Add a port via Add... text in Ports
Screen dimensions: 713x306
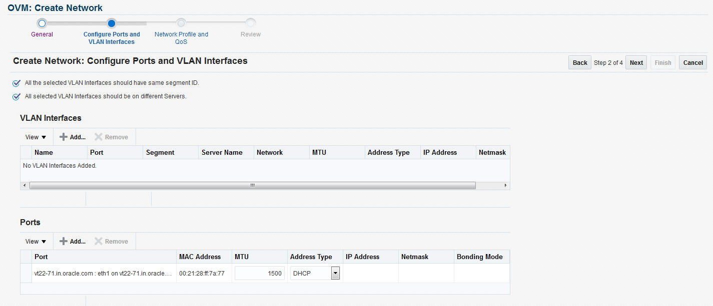click(78, 242)
